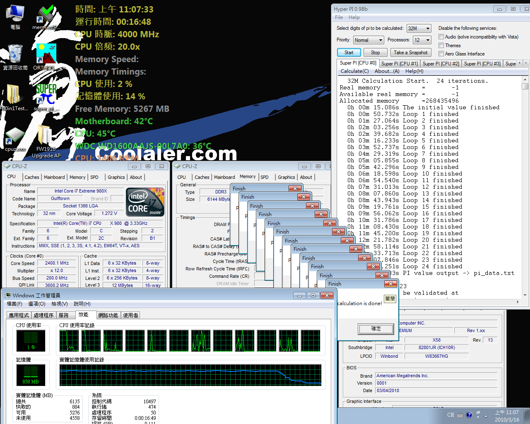The width and height of the screenshot is (530, 424).
Task: Maximize the Windows Task Manager window
Action: 313,295
